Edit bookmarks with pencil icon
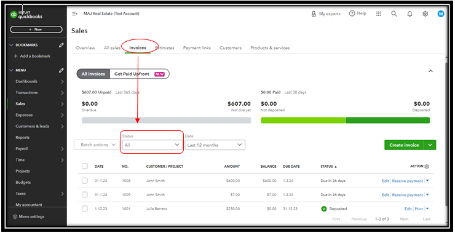 61,45
